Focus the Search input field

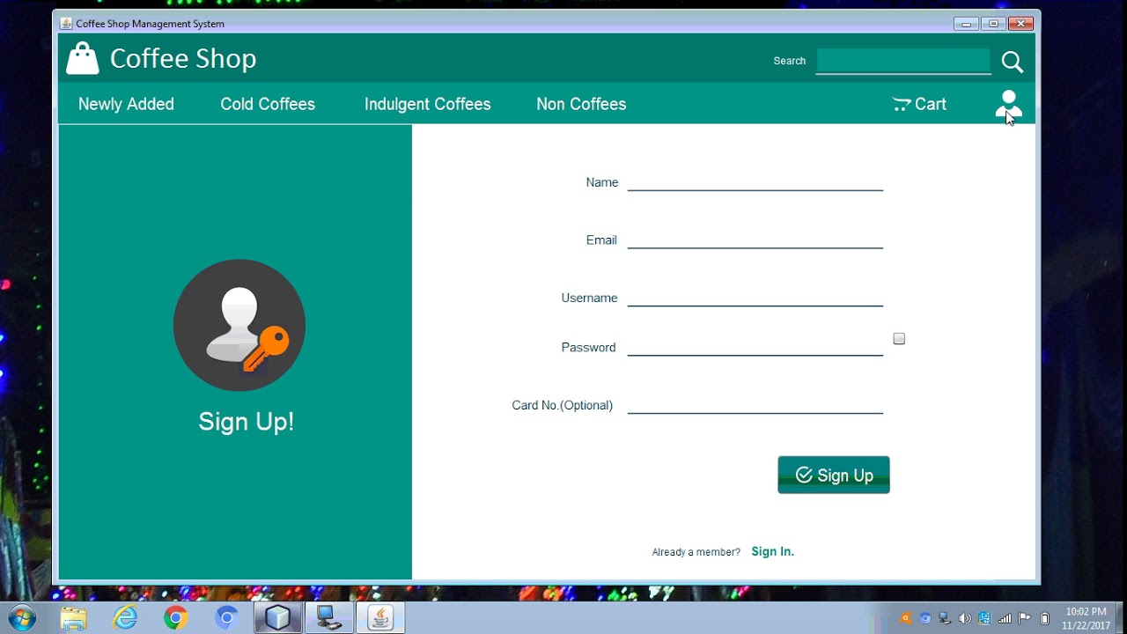click(x=903, y=61)
